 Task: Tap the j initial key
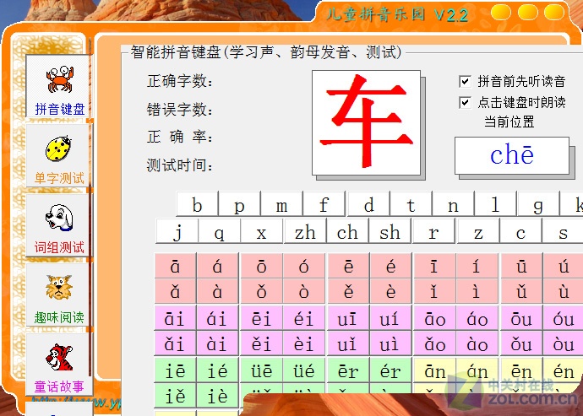(177, 231)
